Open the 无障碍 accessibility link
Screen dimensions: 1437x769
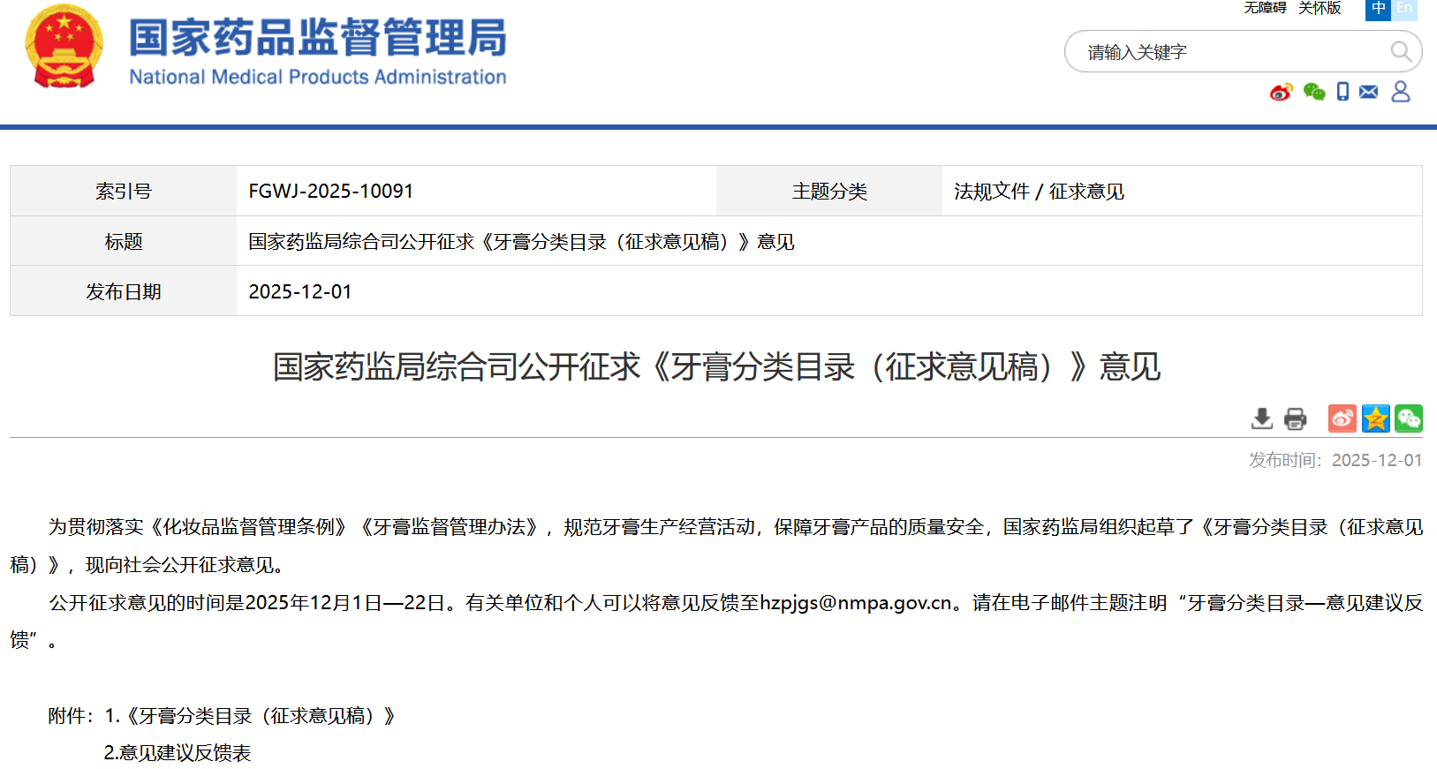pos(1265,8)
